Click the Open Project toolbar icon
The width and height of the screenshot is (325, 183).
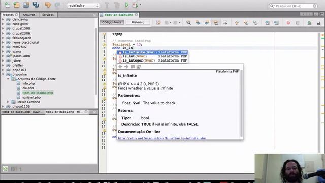click(26, 5)
